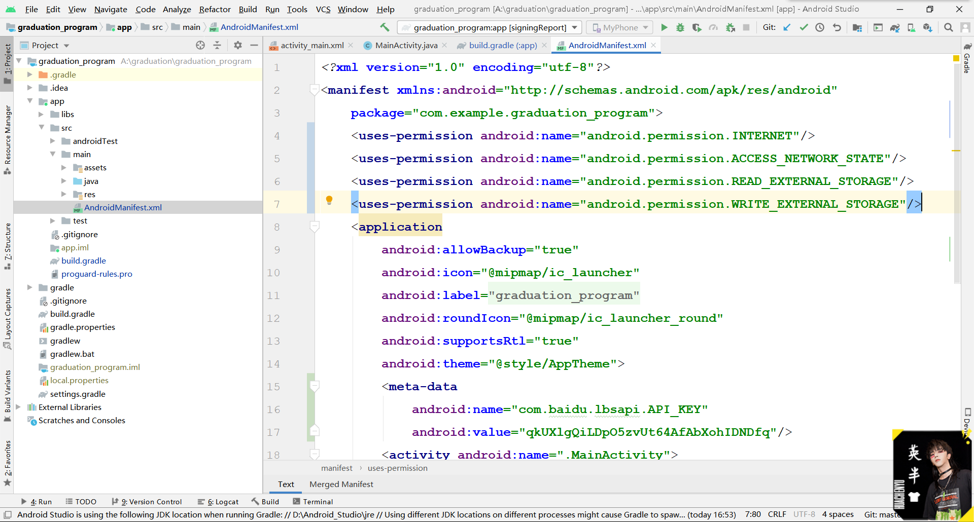Open Build Variants side panel
This screenshot has width=974, height=522.
(x=7, y=396)
